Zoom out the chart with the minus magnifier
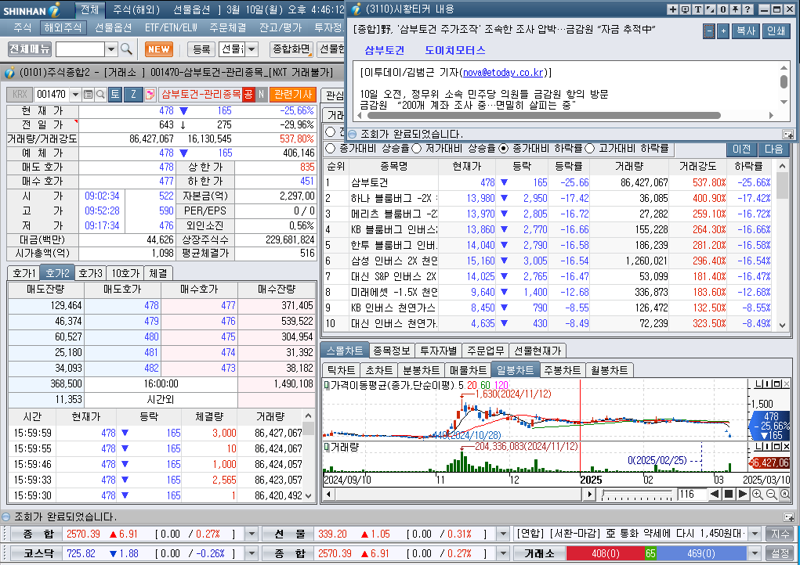The image size is (800, 565). tap(772, 494)
